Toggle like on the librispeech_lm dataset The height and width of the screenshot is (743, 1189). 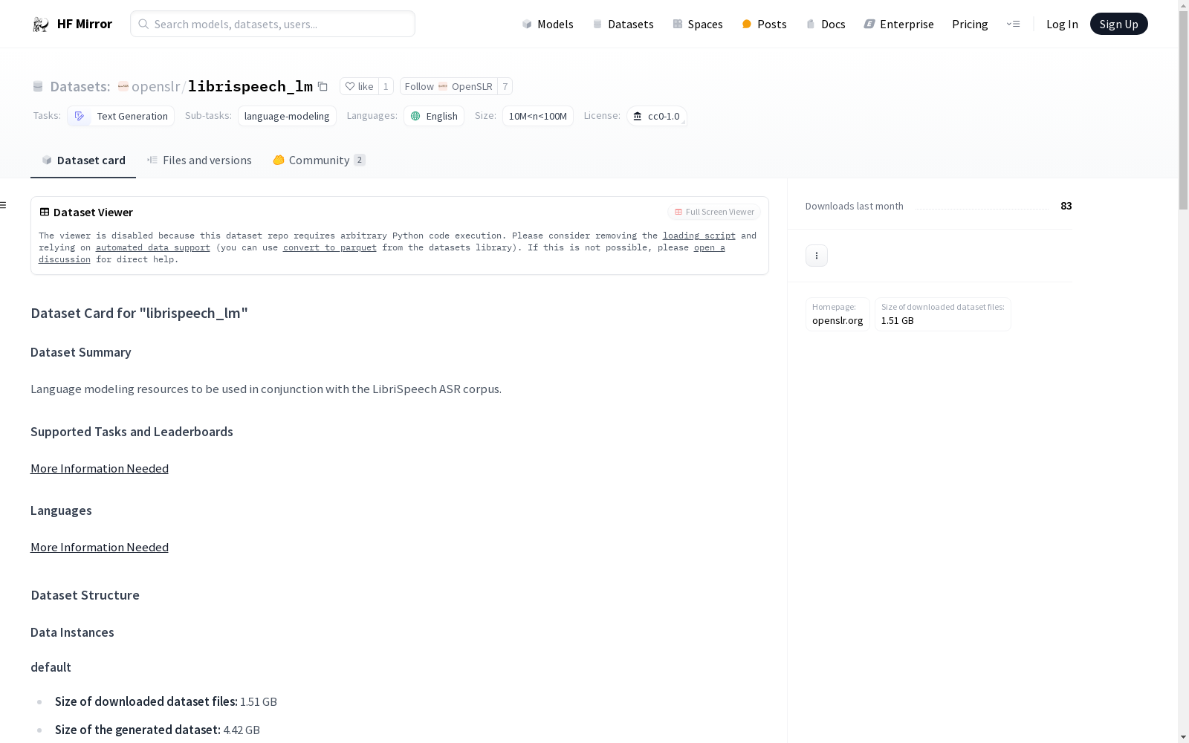[359, 86]
